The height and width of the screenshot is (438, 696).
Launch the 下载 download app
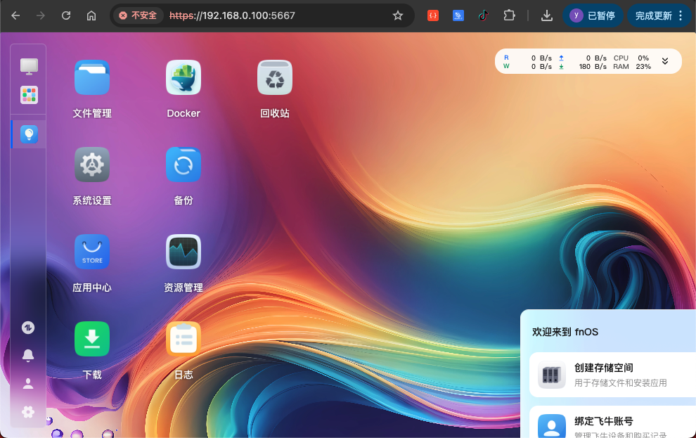coord(92,339)
